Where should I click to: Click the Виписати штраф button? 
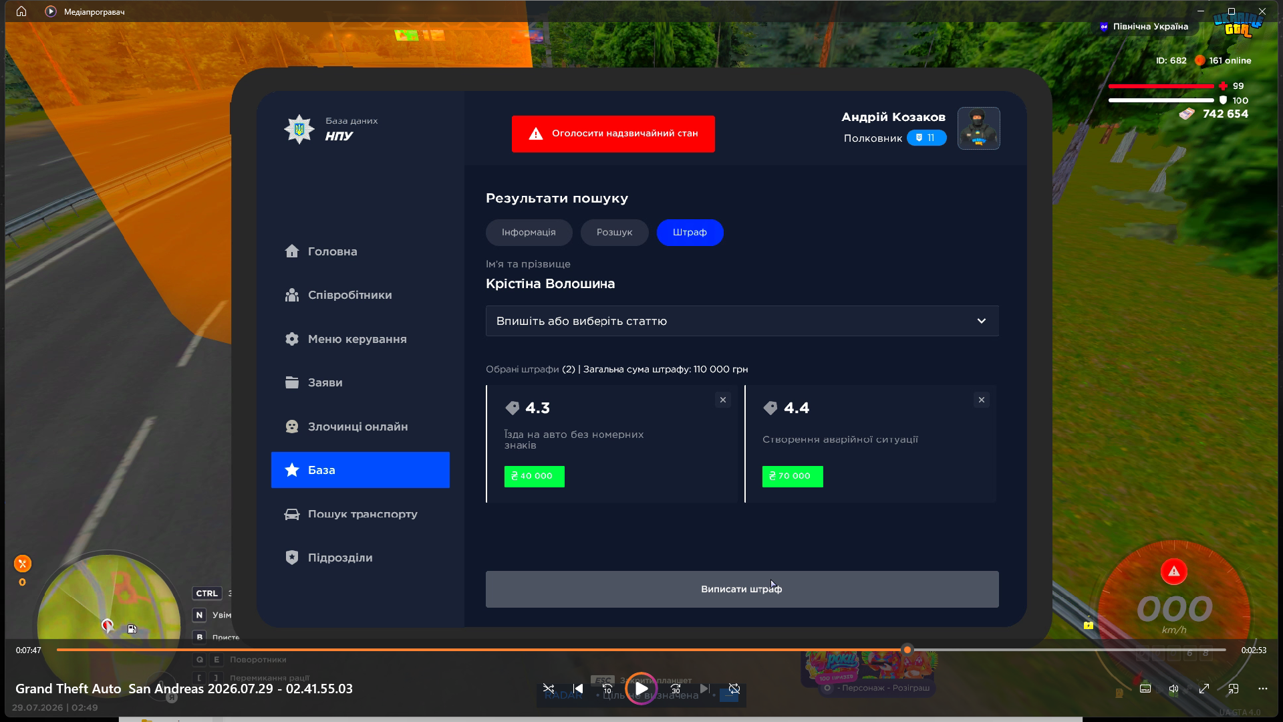[x=742, y=589]
